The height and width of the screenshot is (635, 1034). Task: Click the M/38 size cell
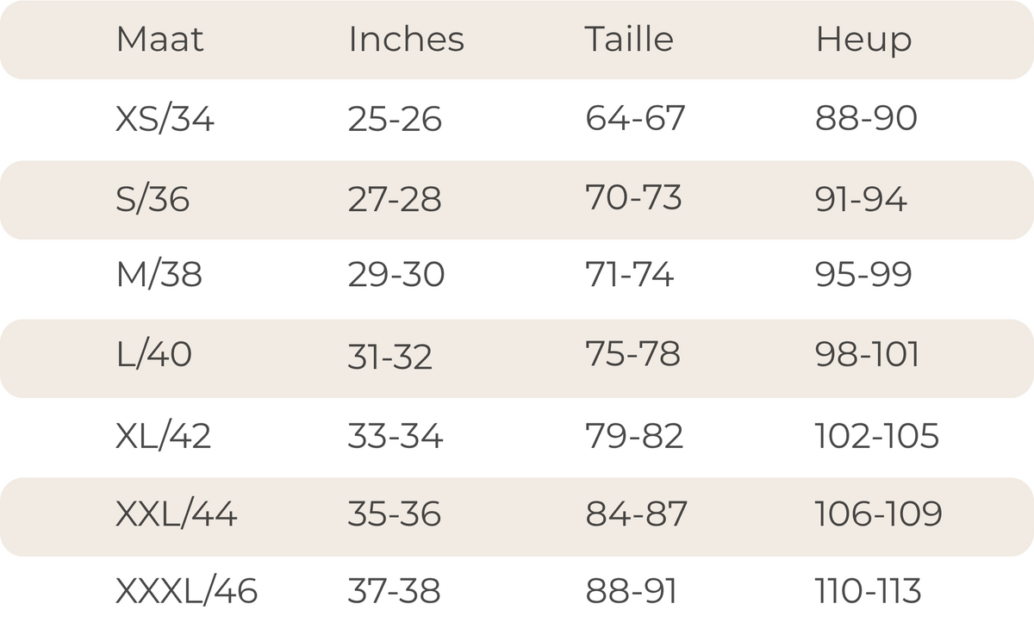pyautogui.click(x=159, y=275)
